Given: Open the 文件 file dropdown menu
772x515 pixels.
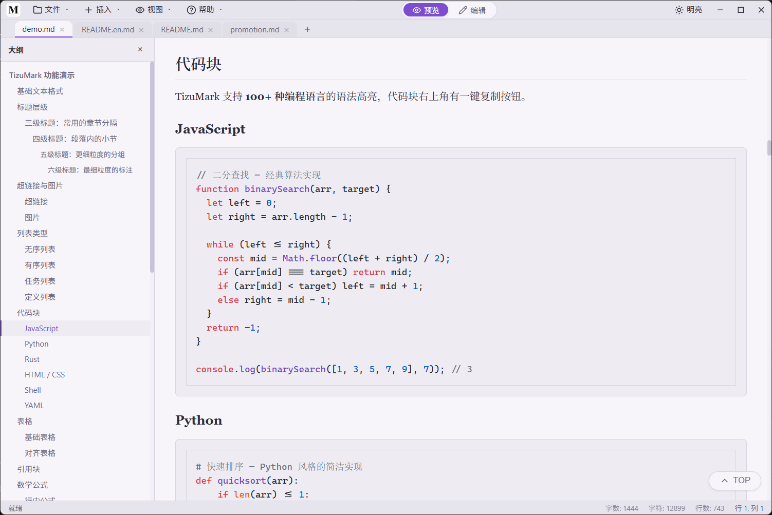Looking at the screenshot, I should (x=50, y=10).
